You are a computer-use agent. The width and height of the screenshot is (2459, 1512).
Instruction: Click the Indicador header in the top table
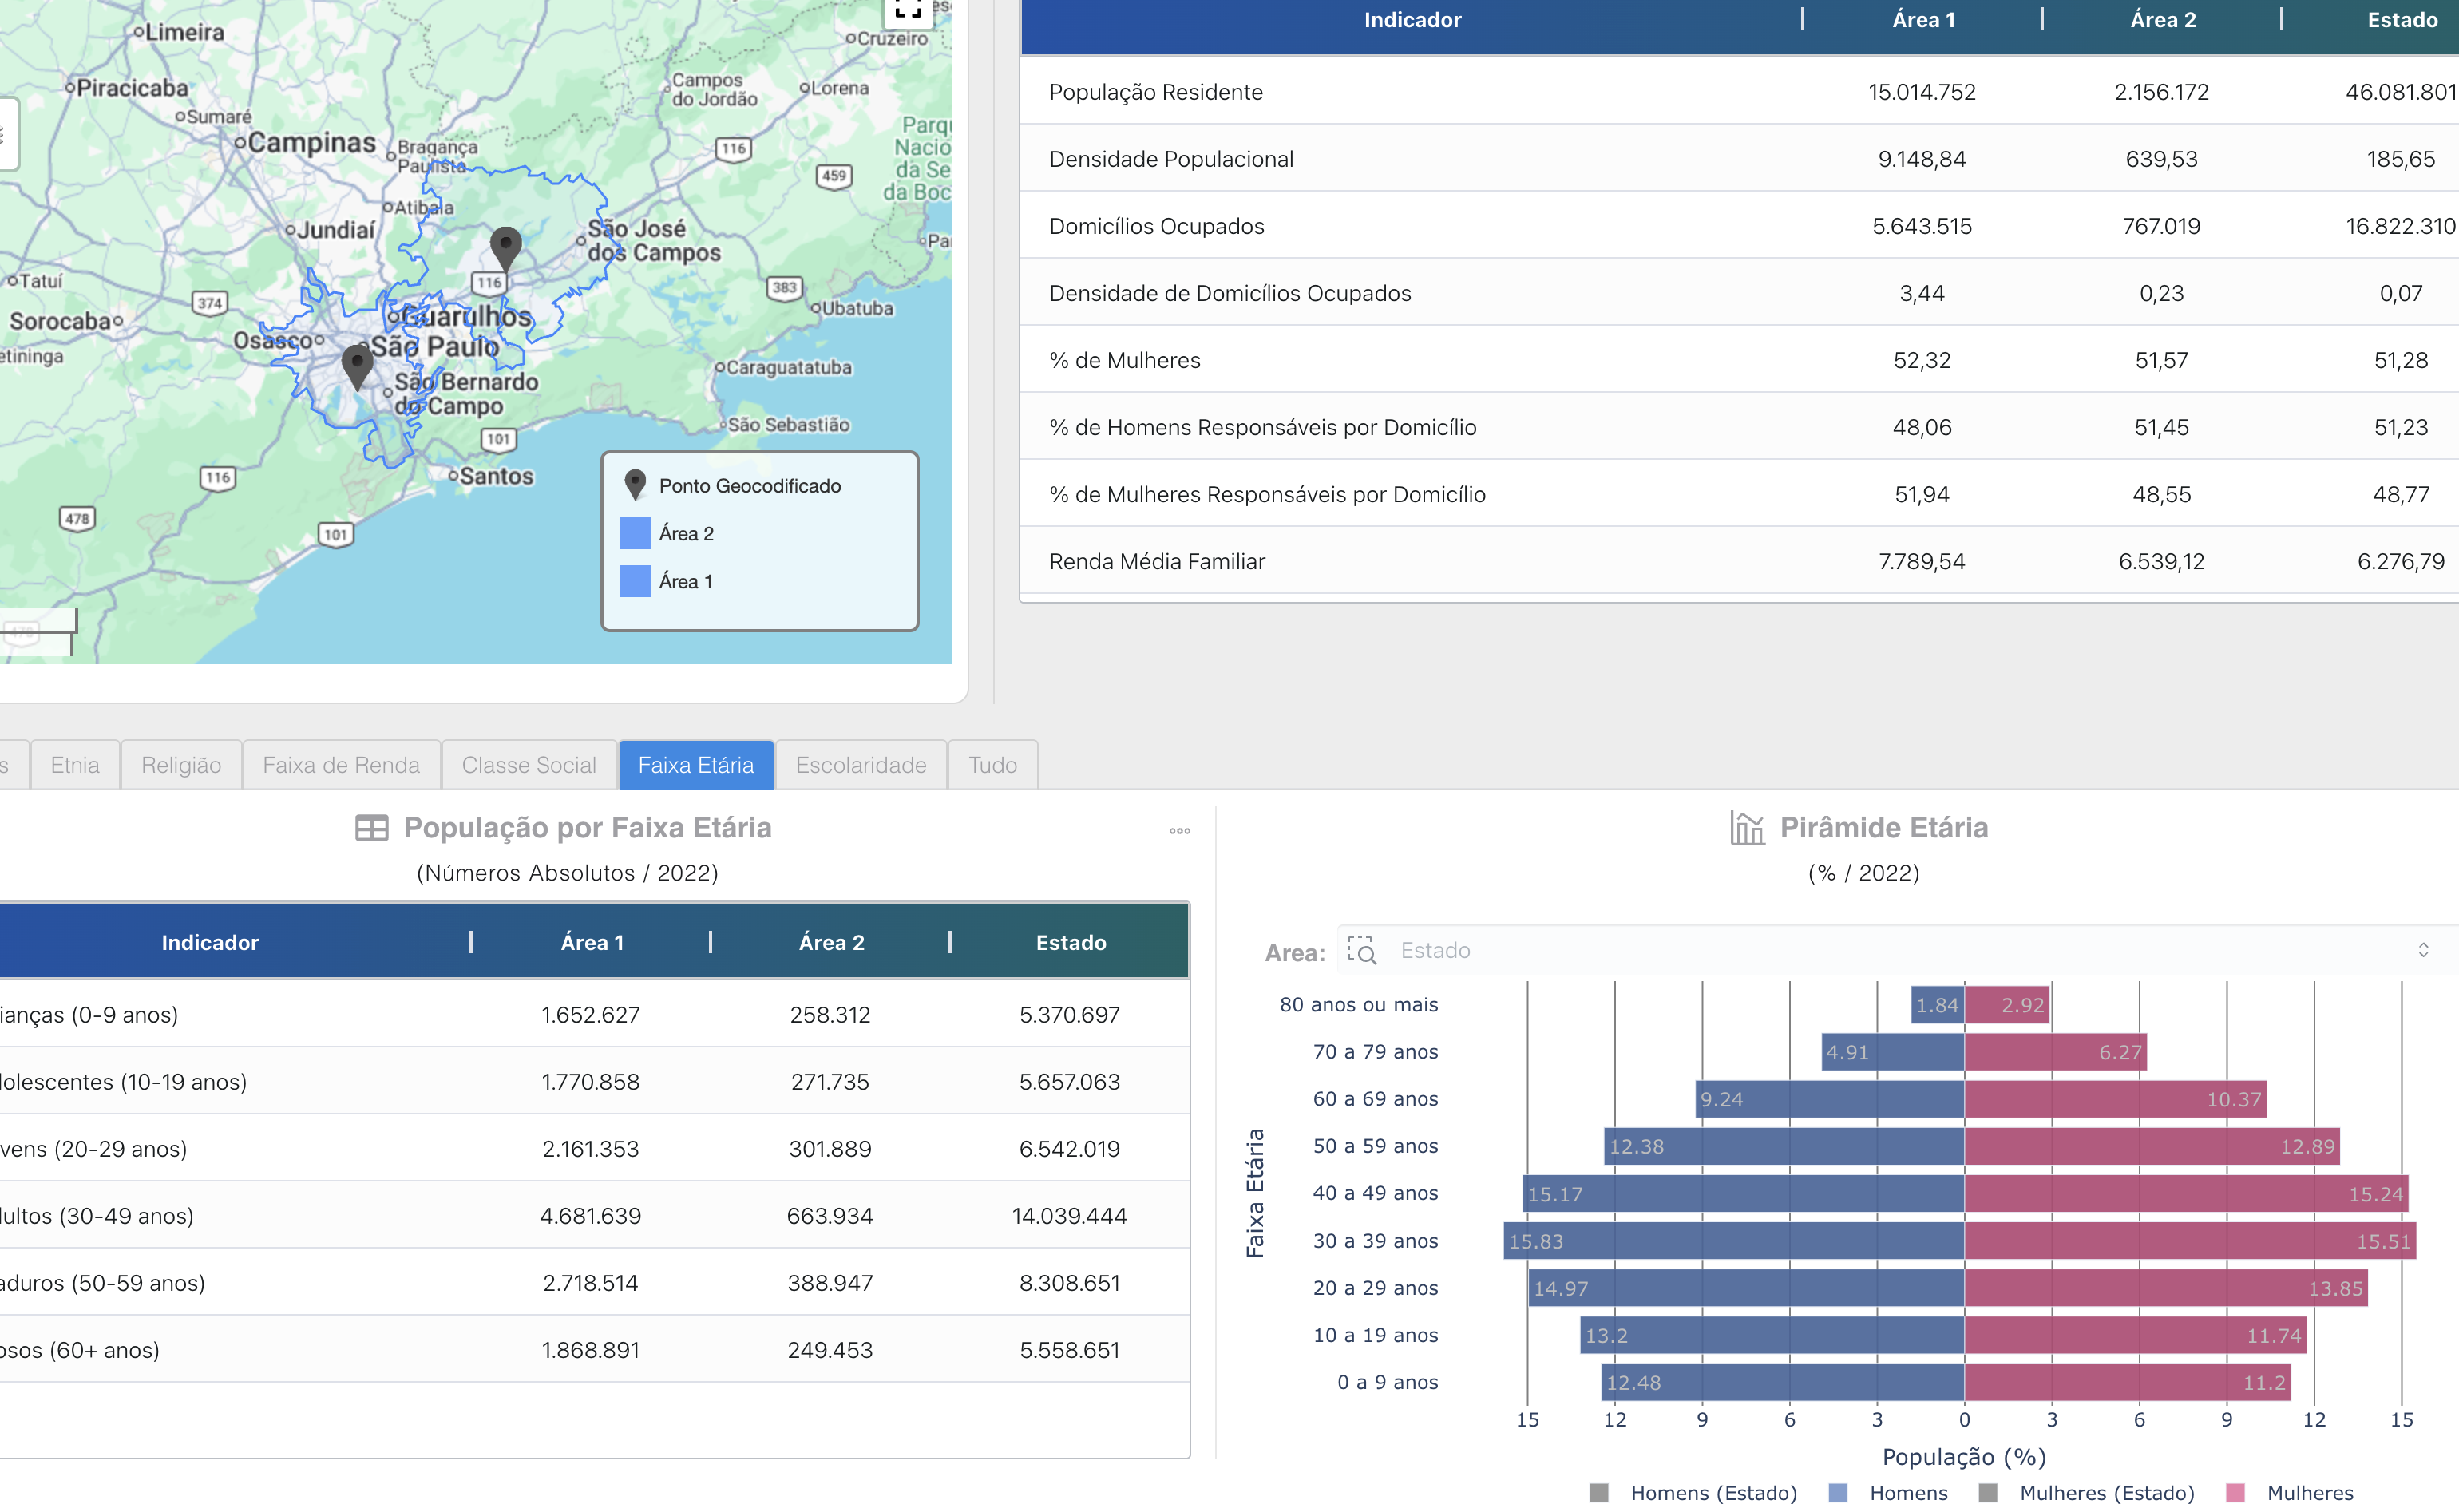coord(1412,20)
